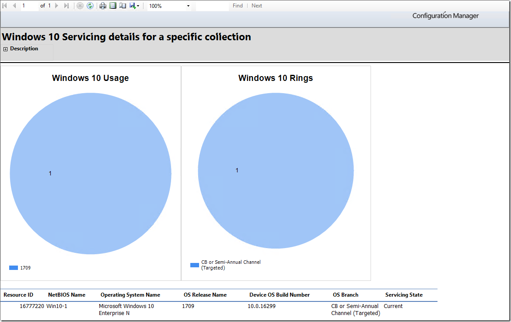The height and width of the screenshot is (322, 511).
Task: Stop report rendering
Action: click(x=80, y=6)
